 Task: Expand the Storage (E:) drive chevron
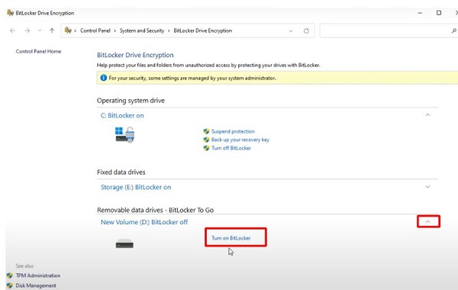pyautogui.click(x=427, y=187)
